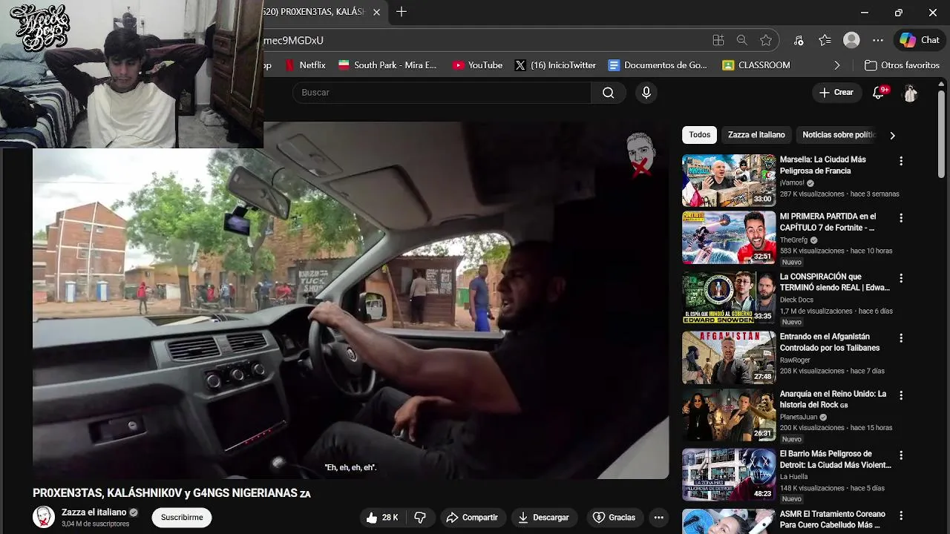Open the media control icon in toolbar
This screenshot has width=950, height=534.
point(799,40)
